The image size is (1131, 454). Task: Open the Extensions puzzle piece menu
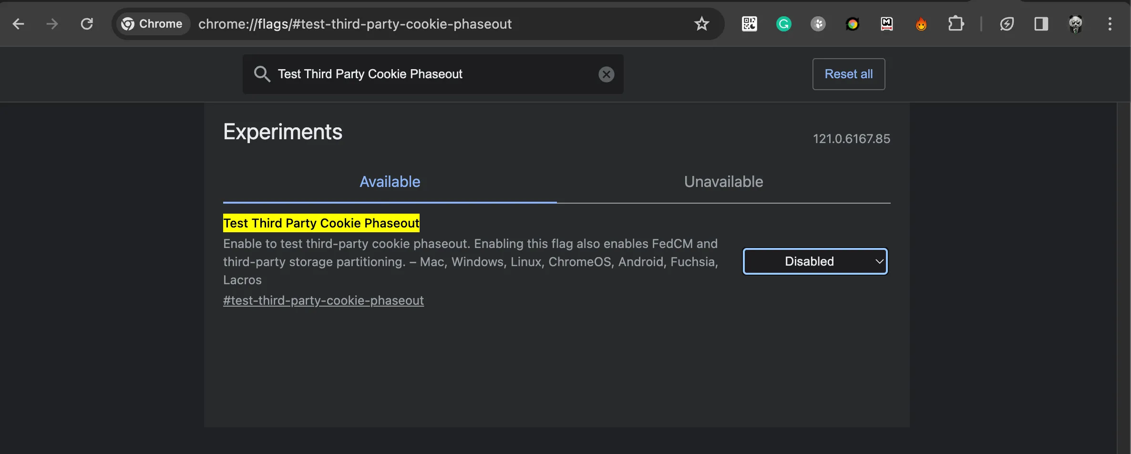tap(956, 24)
